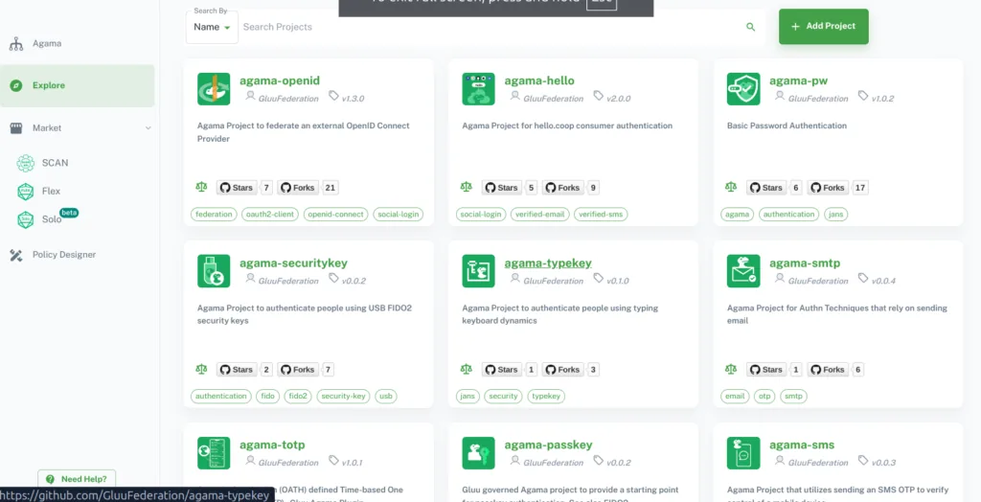Viewport: 981px width, 502px height.
Task: Click the openid-connect tag
Action: pos(336,214)
